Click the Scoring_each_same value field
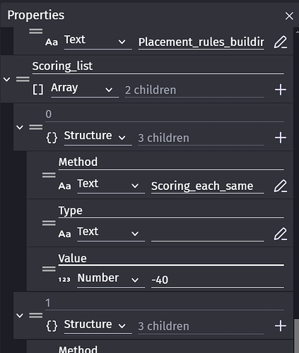This screenshot has height=353, width=299. click(x=207, y=186)
